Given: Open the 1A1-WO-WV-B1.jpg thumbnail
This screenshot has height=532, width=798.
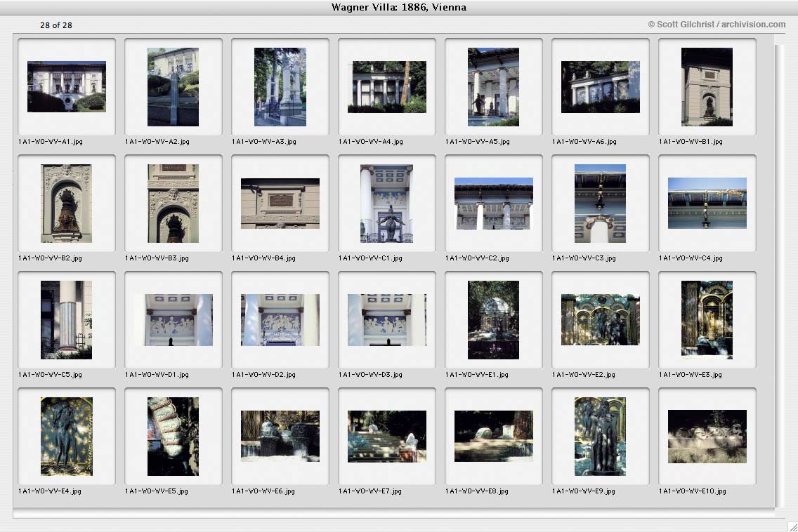Looking at the screenshot, I should (707, 86).
